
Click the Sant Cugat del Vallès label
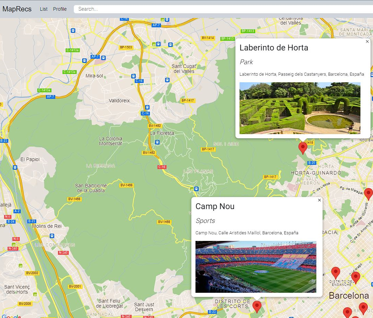coord(184,68)
